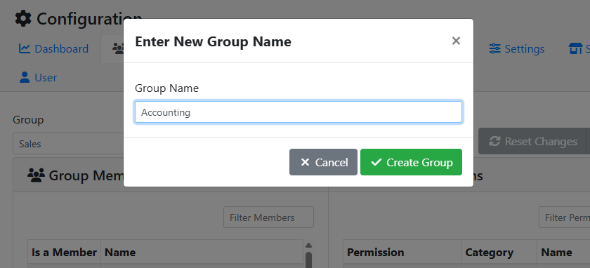
Task: Click the Settings sliders icon
Action: coord(494,49)
